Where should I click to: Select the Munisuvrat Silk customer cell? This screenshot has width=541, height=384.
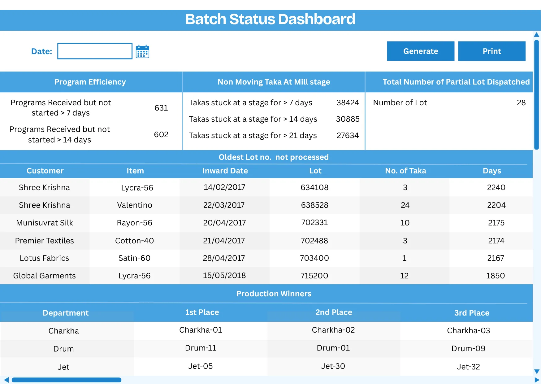tap(45, 223)
